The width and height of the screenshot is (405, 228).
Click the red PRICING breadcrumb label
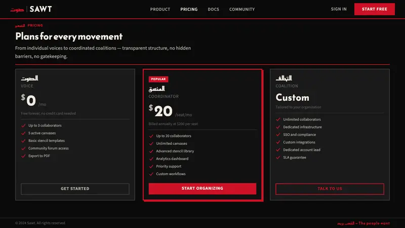(x=35, y=25)
